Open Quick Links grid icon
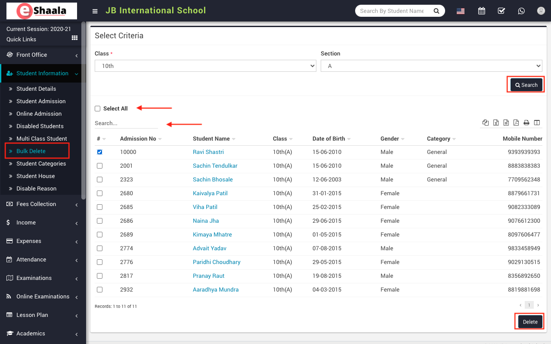The height and width of the screenshot is (344, 551). point(74,39)
